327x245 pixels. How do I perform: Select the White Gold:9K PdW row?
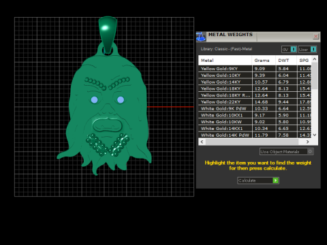point(255,108)
